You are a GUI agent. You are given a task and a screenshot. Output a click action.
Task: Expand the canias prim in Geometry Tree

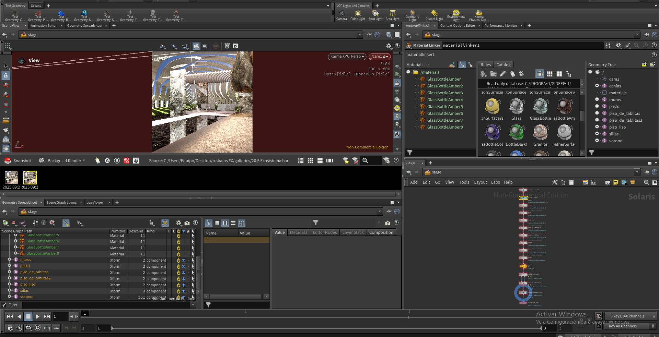tap(597, 86)
